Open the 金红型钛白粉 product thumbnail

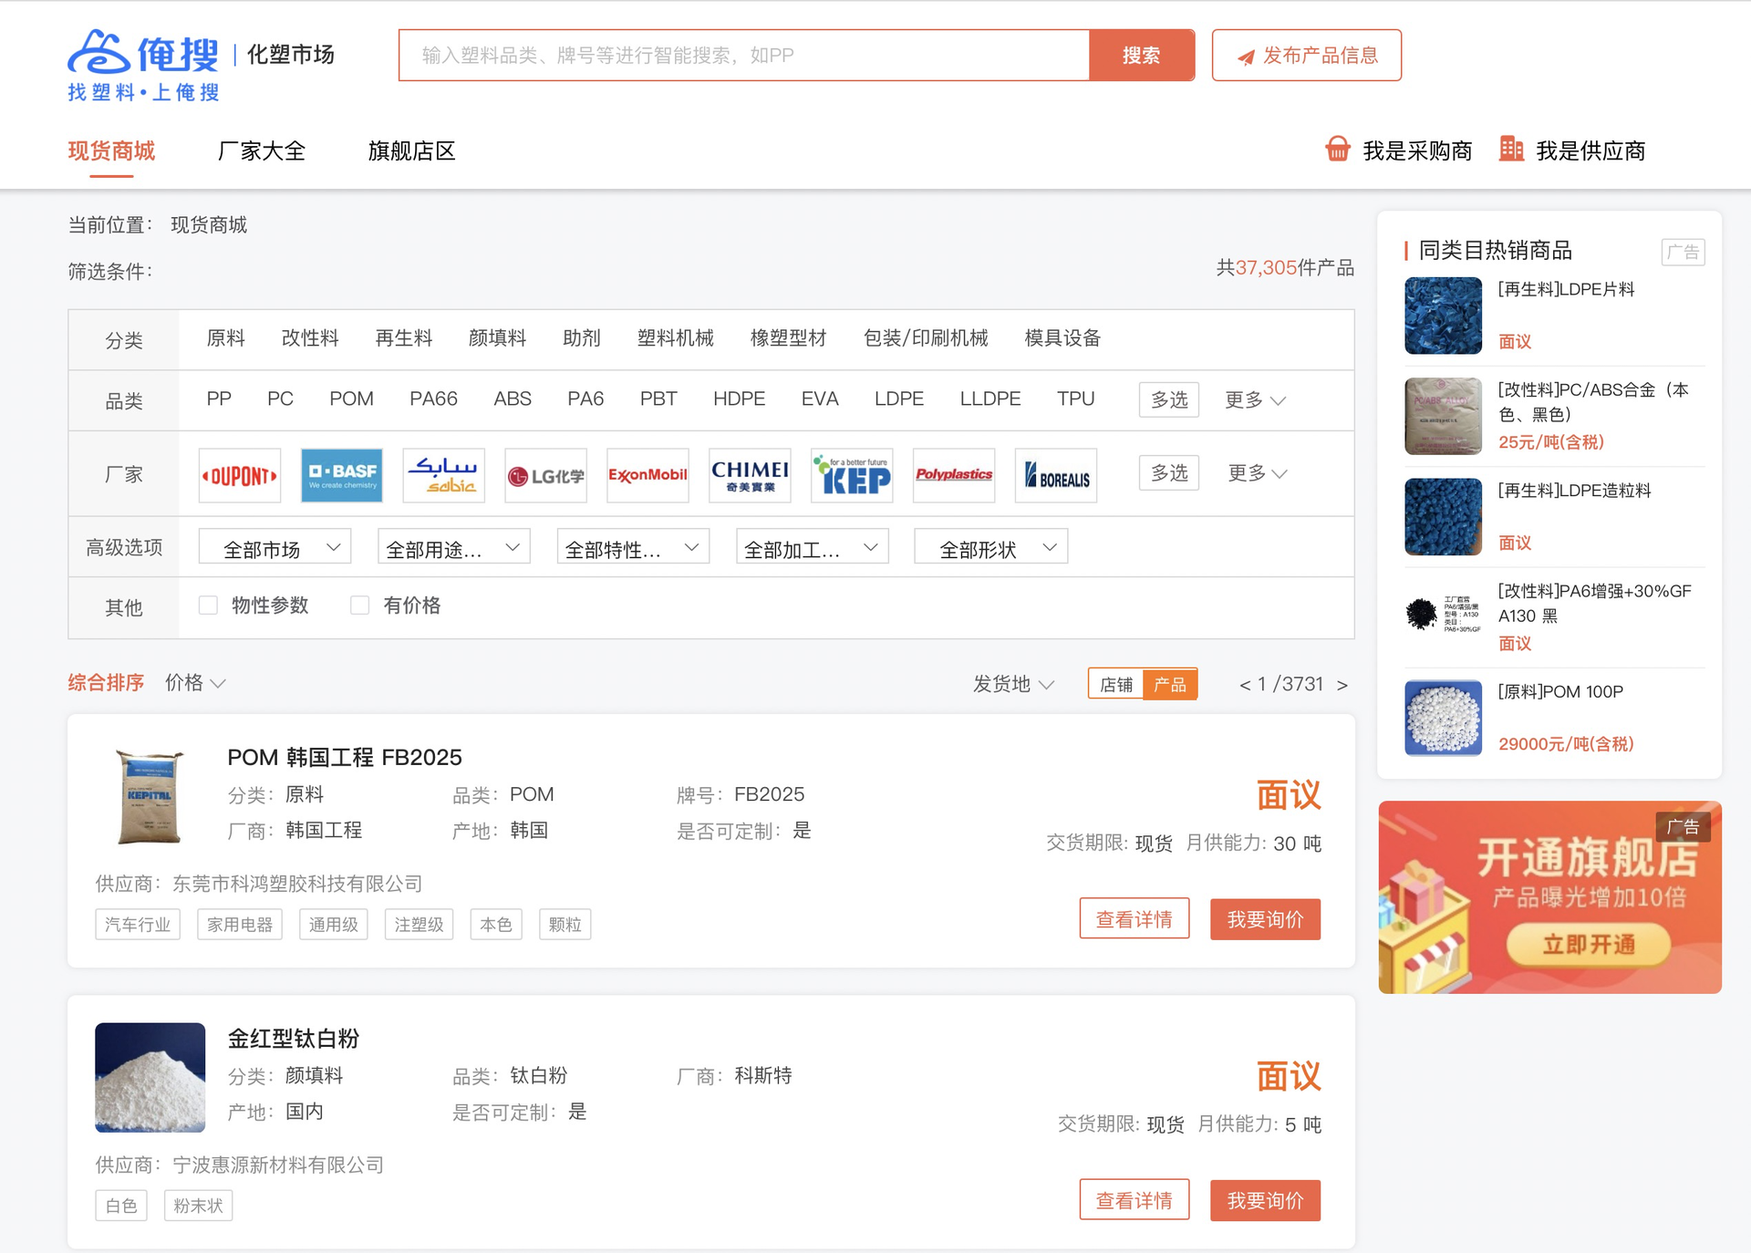150,1077
